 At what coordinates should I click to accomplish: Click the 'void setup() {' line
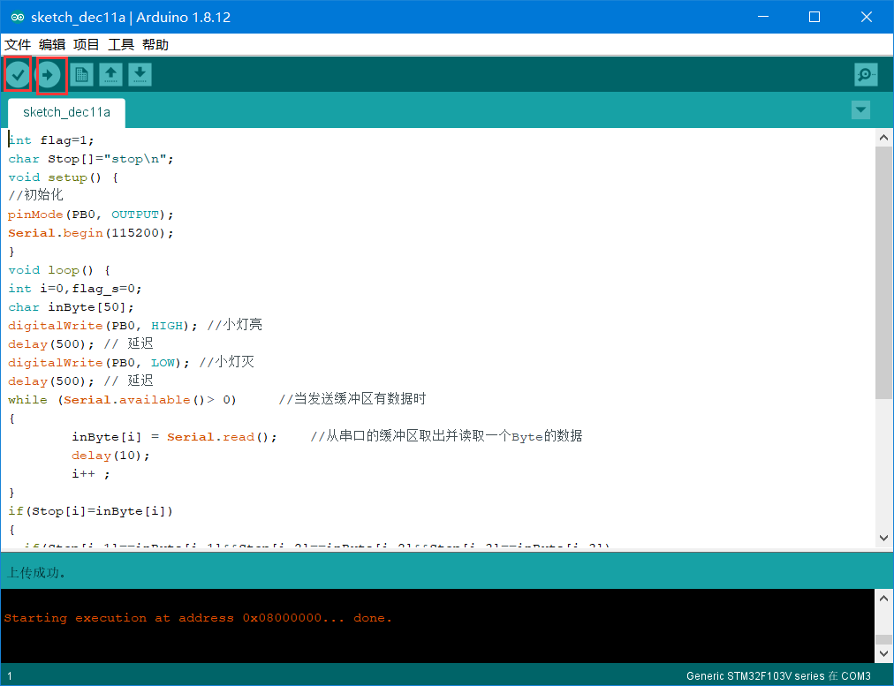pyautogui.click(x=64, y=177)
